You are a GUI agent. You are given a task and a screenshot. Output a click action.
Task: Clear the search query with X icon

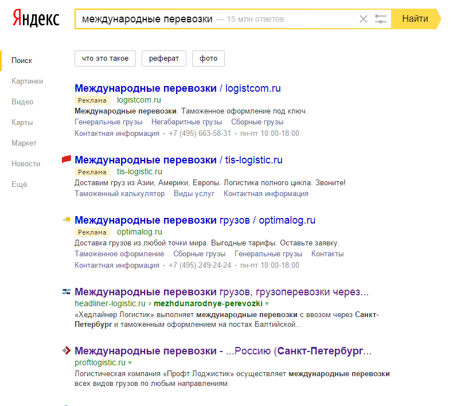pos(363,19)
